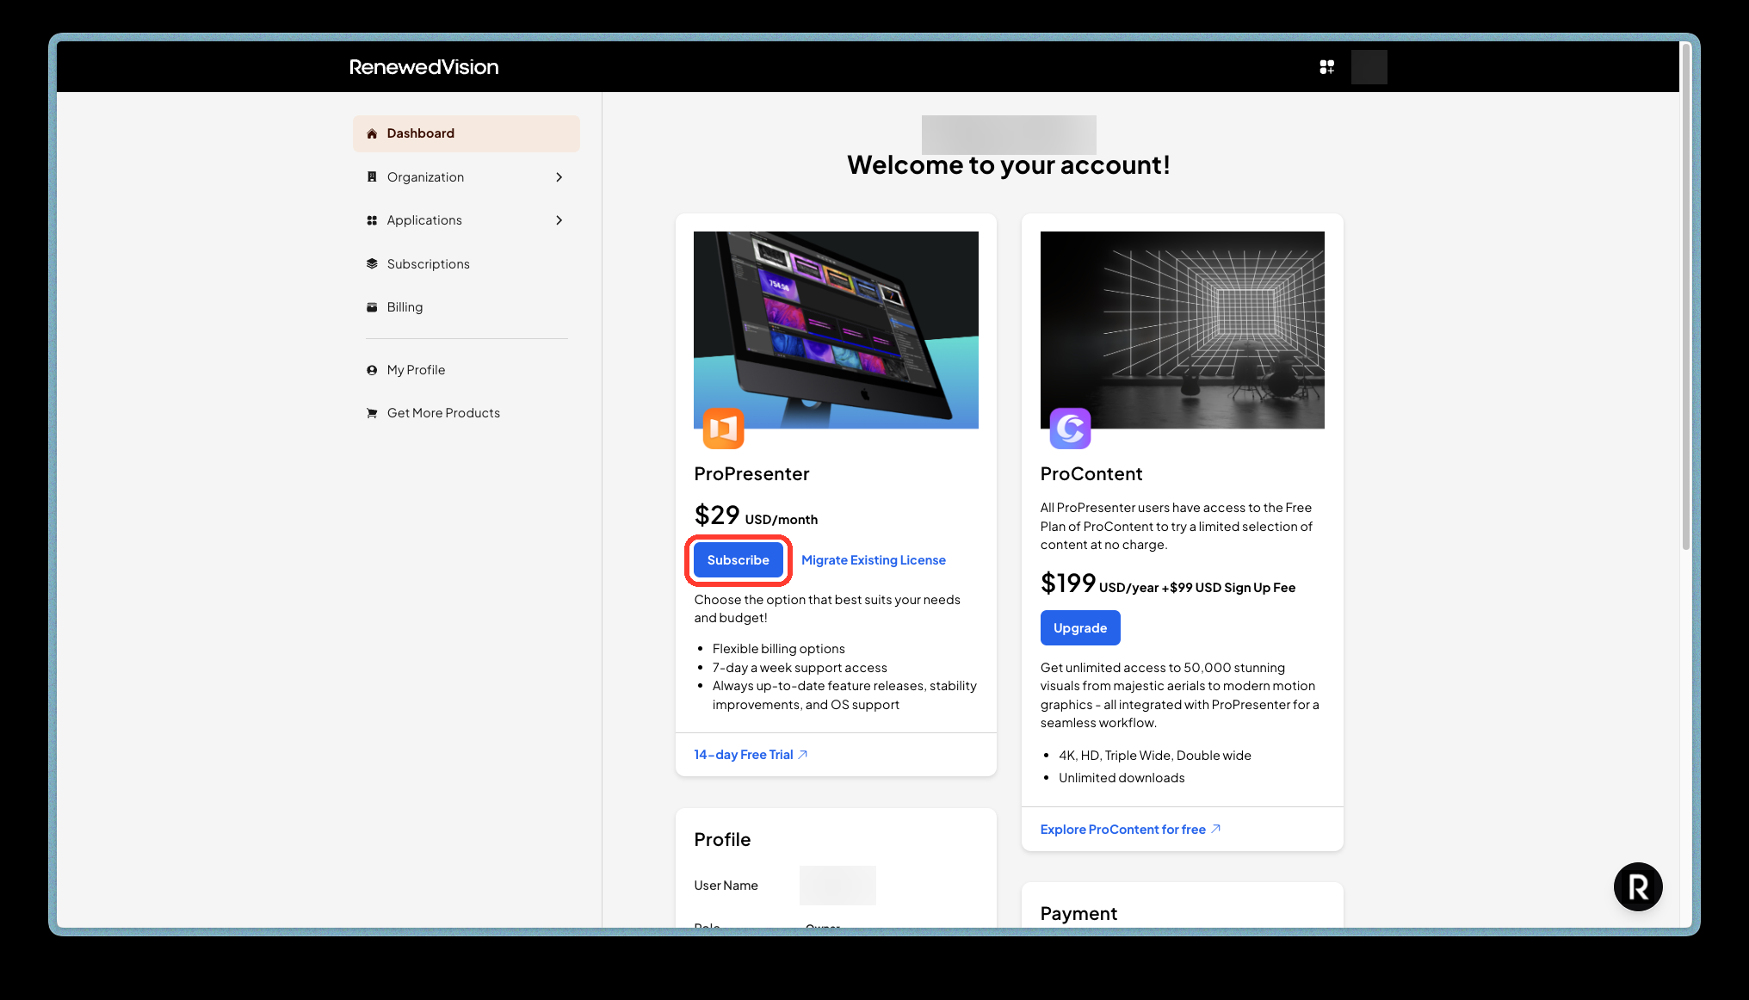Click the RenewedVision logo
1749x1000 pixels.
click(x=423, y=67)
